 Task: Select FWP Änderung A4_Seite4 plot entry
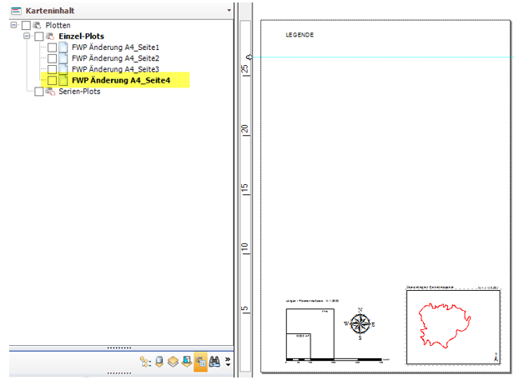(120, 81)
